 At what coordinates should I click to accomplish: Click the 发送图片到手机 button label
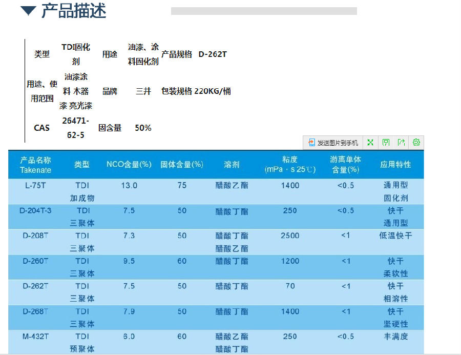(338, 143)
